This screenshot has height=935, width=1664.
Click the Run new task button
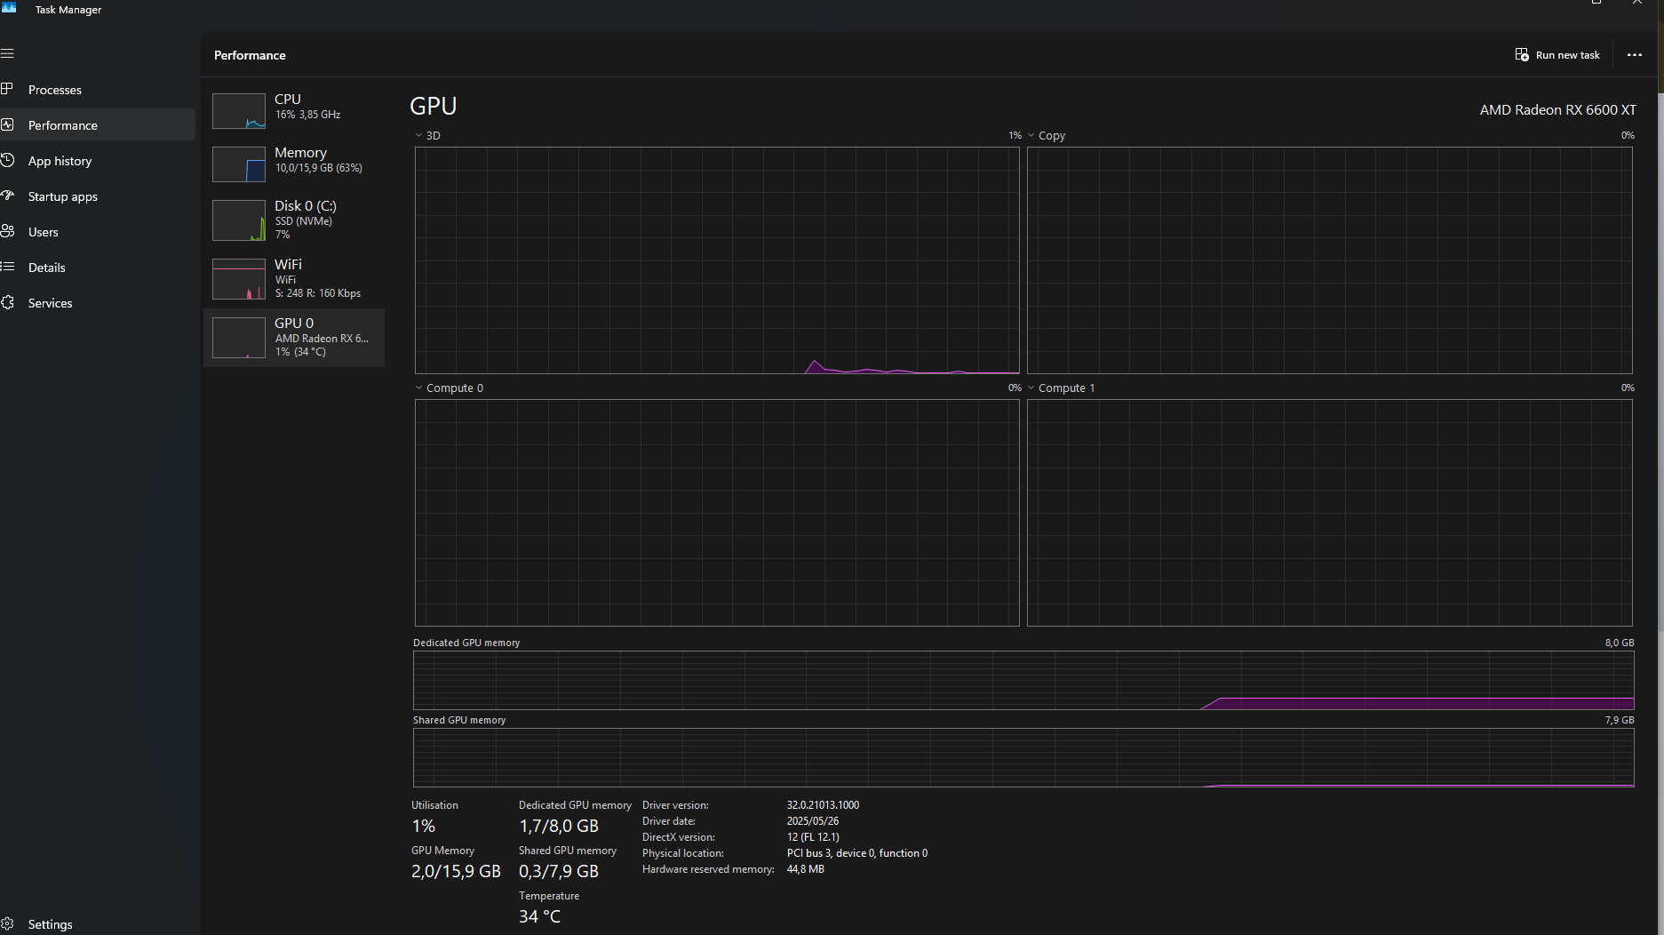(1557, 55)
